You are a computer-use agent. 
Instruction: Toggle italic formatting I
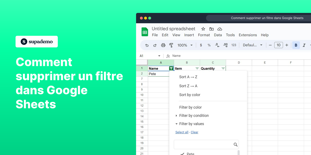(x=304, y=45)
